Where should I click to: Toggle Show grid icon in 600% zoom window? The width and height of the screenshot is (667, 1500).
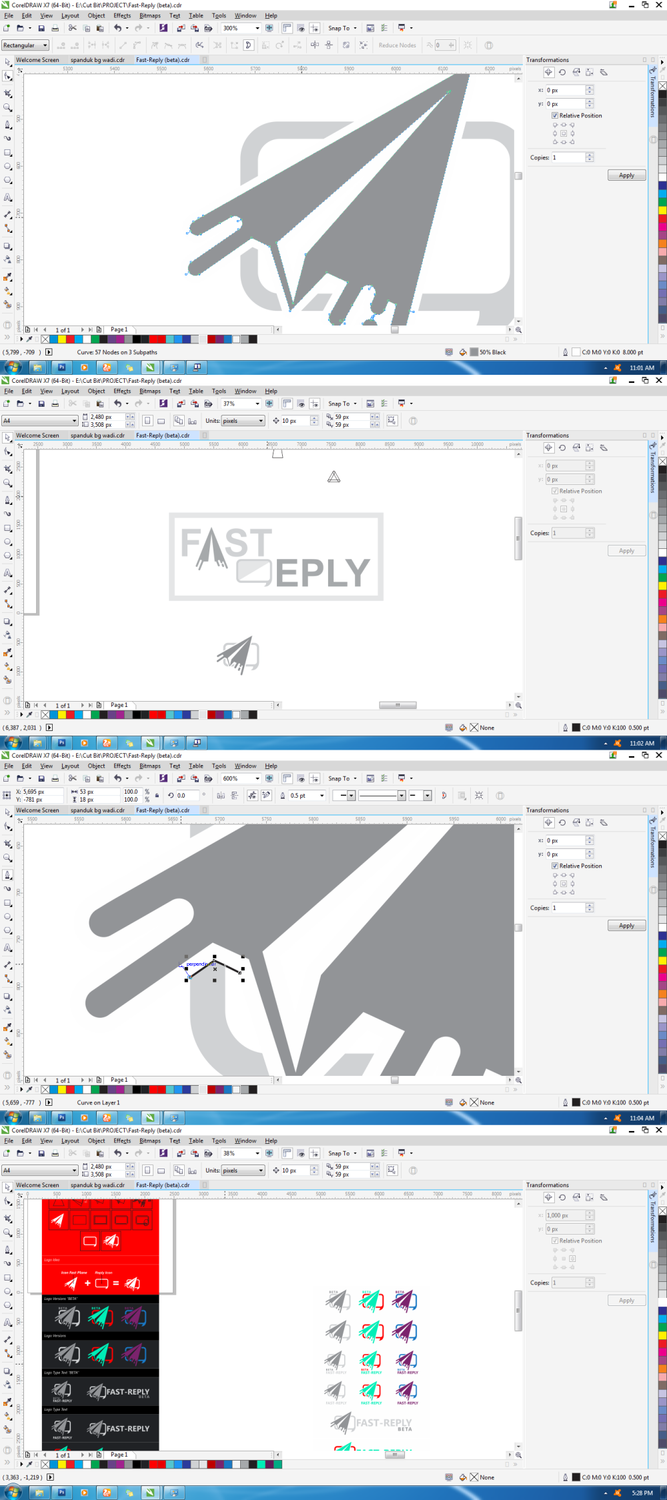(x=301, y=778)
